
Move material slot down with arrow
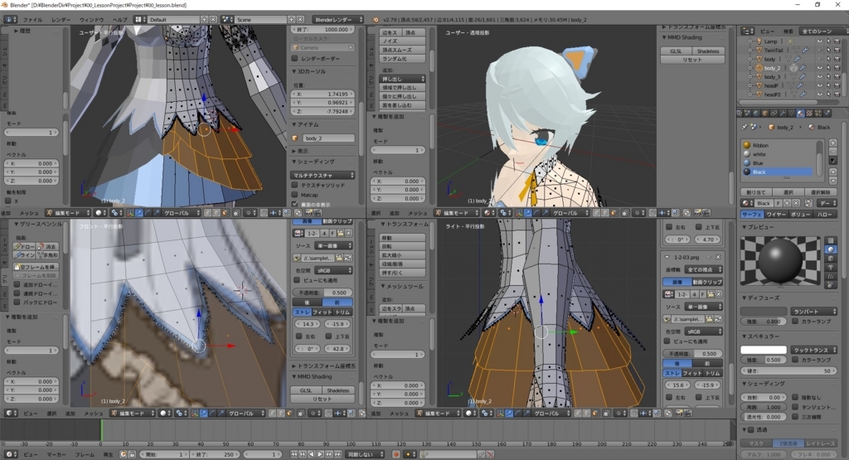(x=832, y=182)
